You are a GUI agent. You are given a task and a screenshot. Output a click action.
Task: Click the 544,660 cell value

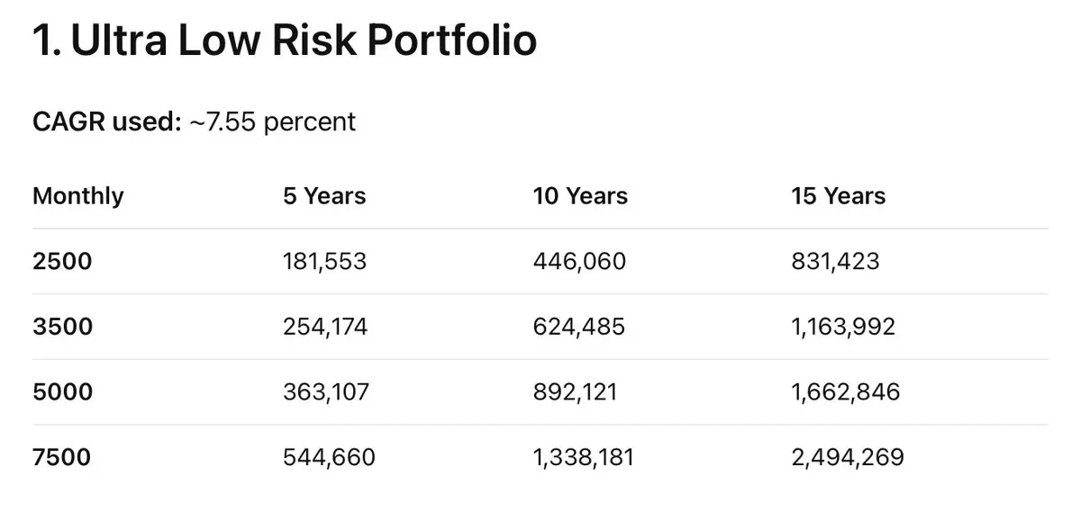point(329,457)
